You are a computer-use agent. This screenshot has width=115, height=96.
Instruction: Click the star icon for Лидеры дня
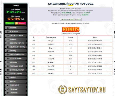pyautogui.click(x=8, y=85)
